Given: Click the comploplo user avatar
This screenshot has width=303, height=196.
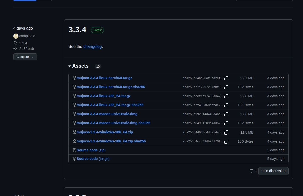Looking at the screenshot, I should pyautogui.click(x=16, y=36).
